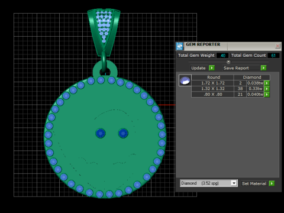Click the Gem Reporter title bar
This screenshot has height=213, width=284.
[x=229, y=46]
